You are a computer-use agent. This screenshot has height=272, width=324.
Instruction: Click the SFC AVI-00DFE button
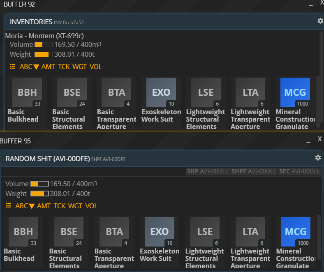click(x=299, y=171)
